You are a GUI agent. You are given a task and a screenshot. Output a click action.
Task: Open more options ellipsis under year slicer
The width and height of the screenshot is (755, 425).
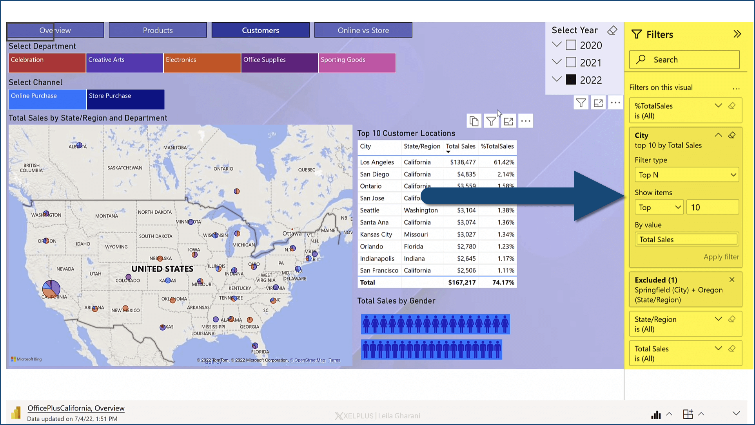pos(615,103)
